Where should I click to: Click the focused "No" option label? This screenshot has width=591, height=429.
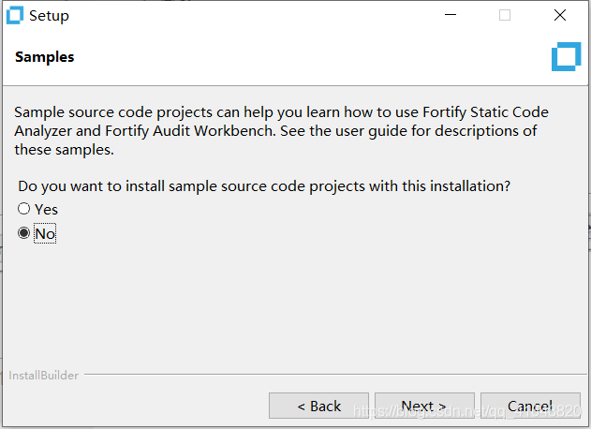pos(45,234)
